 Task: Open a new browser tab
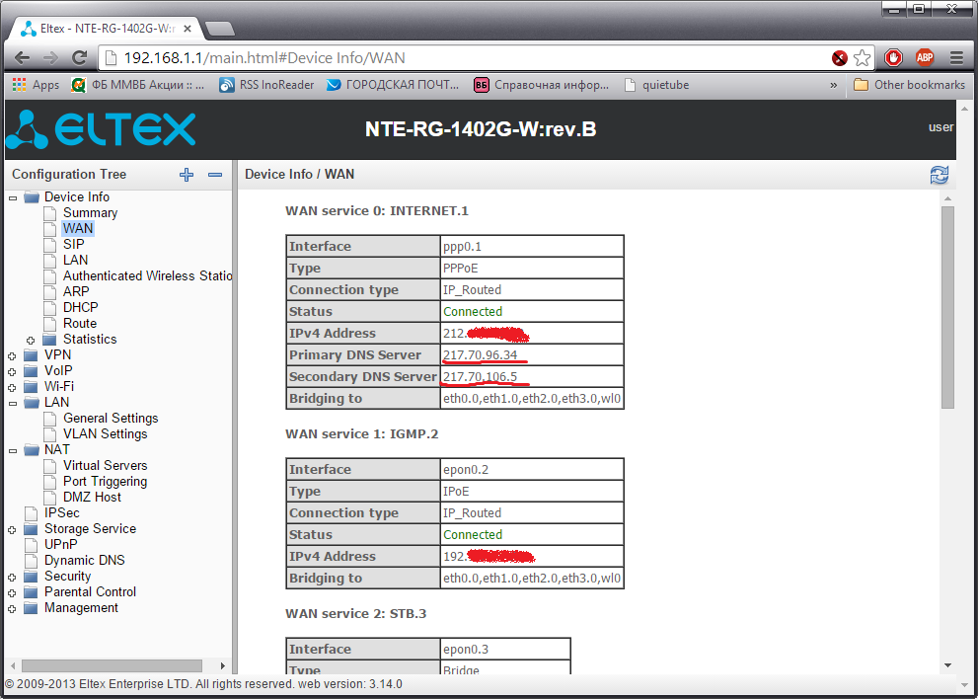tap(219, 29)
